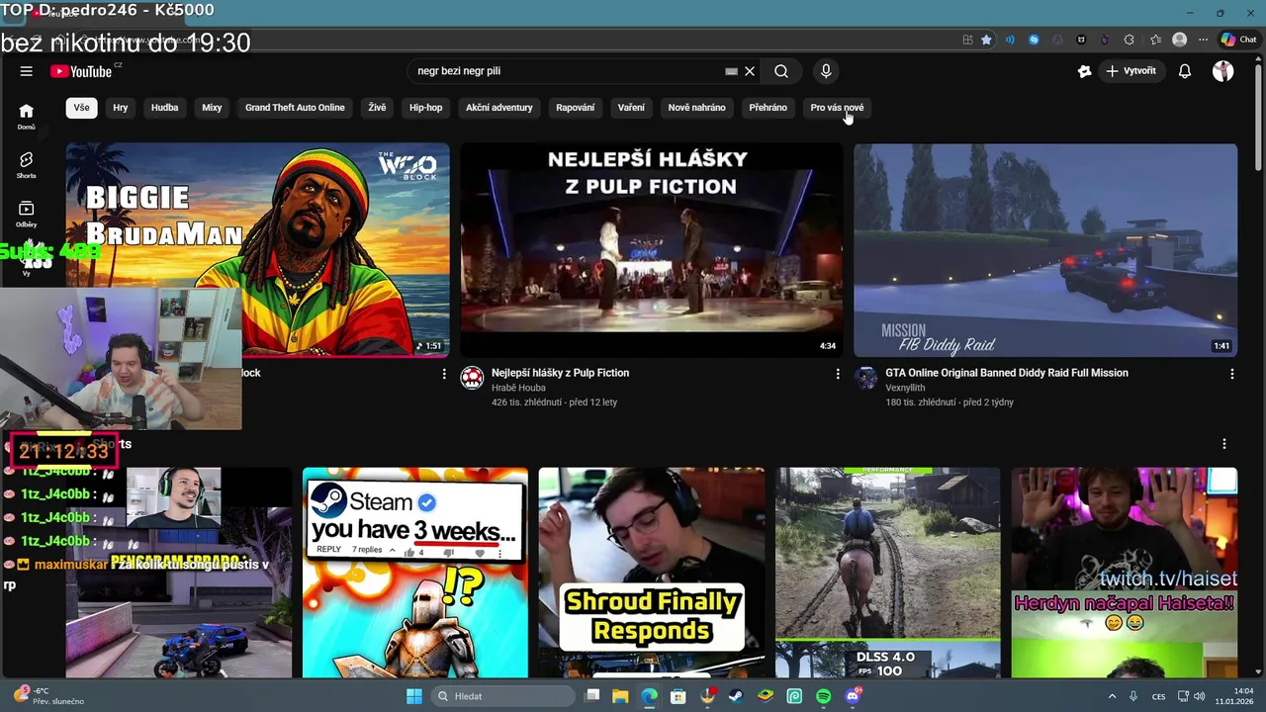This screenshot has height=712, width=1266.
Task: Open the YouTube account avatar menu
Action: (1223, 71)
